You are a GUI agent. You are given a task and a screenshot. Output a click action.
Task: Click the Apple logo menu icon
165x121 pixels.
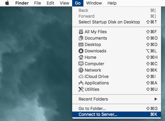[7, 3]
